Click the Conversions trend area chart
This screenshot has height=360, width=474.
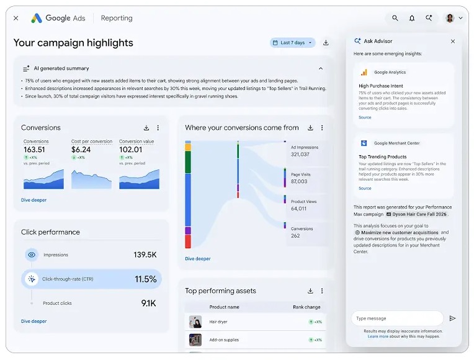click(x=43, y=179)
